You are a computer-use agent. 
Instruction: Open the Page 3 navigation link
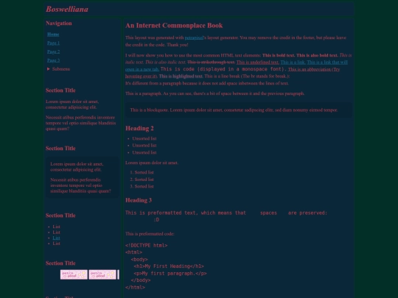pos(53,60)
